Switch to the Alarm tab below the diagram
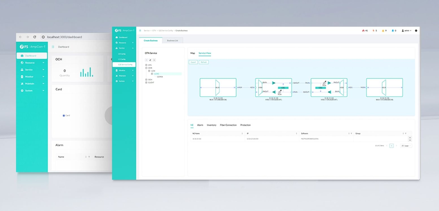439x211 pixels. (200, 125)
